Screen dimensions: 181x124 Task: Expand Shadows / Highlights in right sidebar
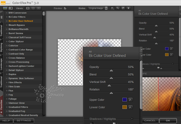click(x=172, y=64)
